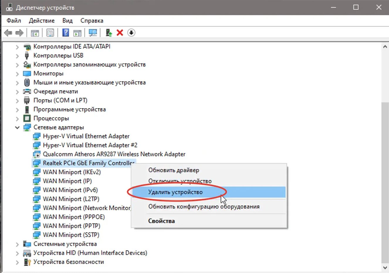Viewport: 389px width, 273px height.
Task: Click the blue Help question mark icon
Action: pos(66,33)
